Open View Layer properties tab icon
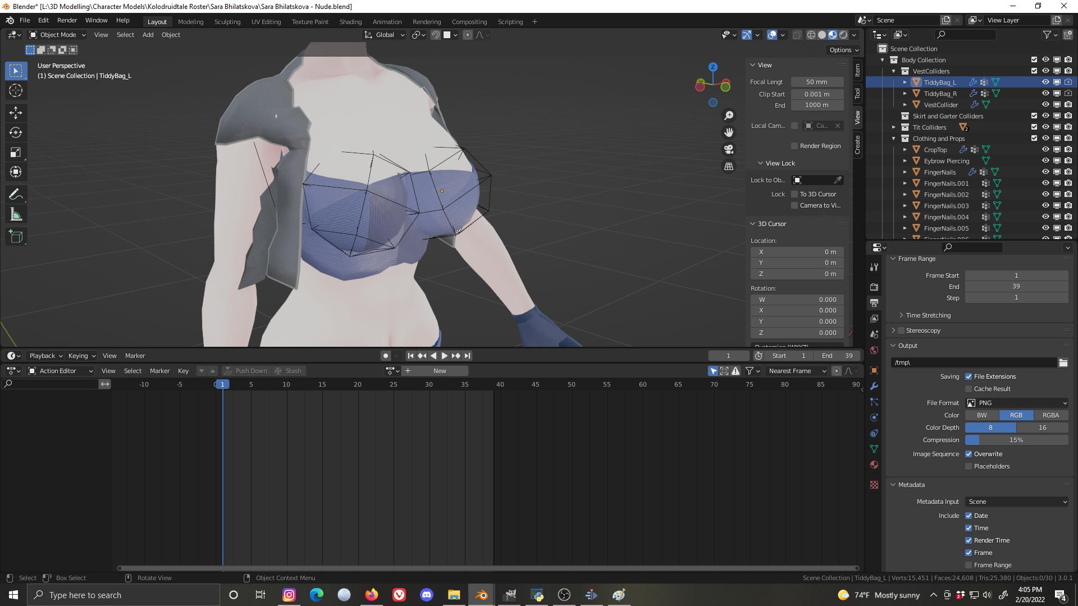This screenshot has width=1078, height=606. pyautogui.click(x=874, y=318)
